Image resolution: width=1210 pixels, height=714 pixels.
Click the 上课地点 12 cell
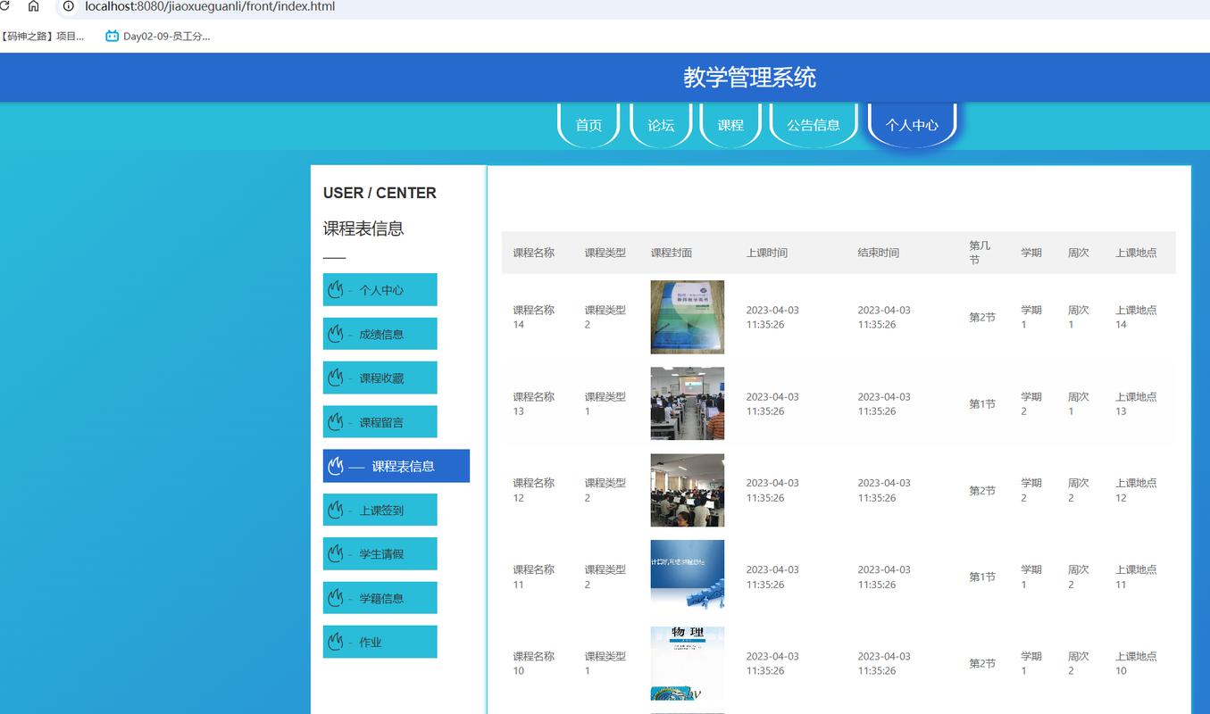pyautogui.click(x=1136, y=490)
